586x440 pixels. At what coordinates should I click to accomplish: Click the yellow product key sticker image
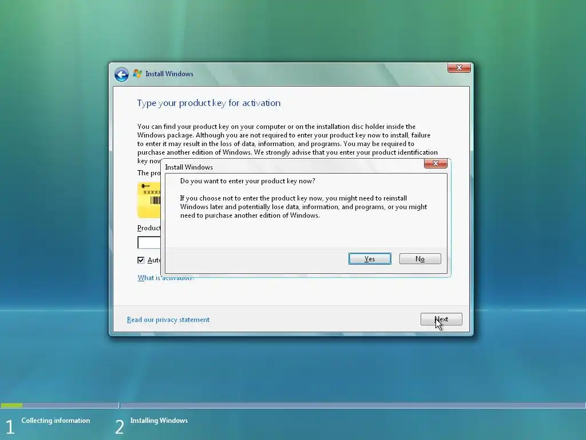click(149, 200)
